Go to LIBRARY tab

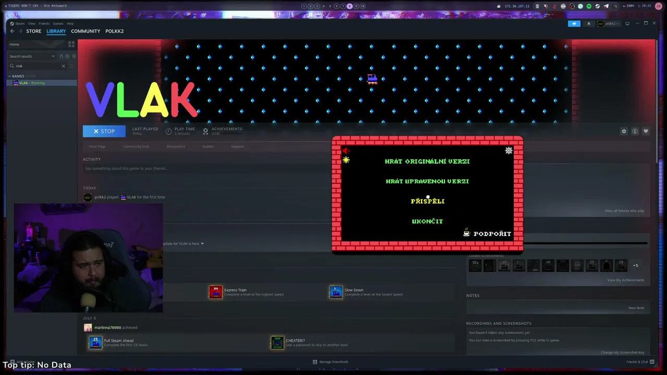56,31
